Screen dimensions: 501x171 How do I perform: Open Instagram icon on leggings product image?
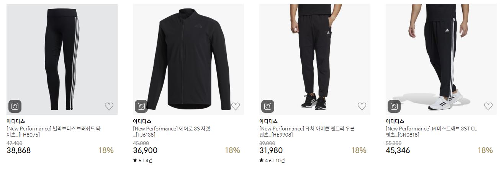point(15,106)
